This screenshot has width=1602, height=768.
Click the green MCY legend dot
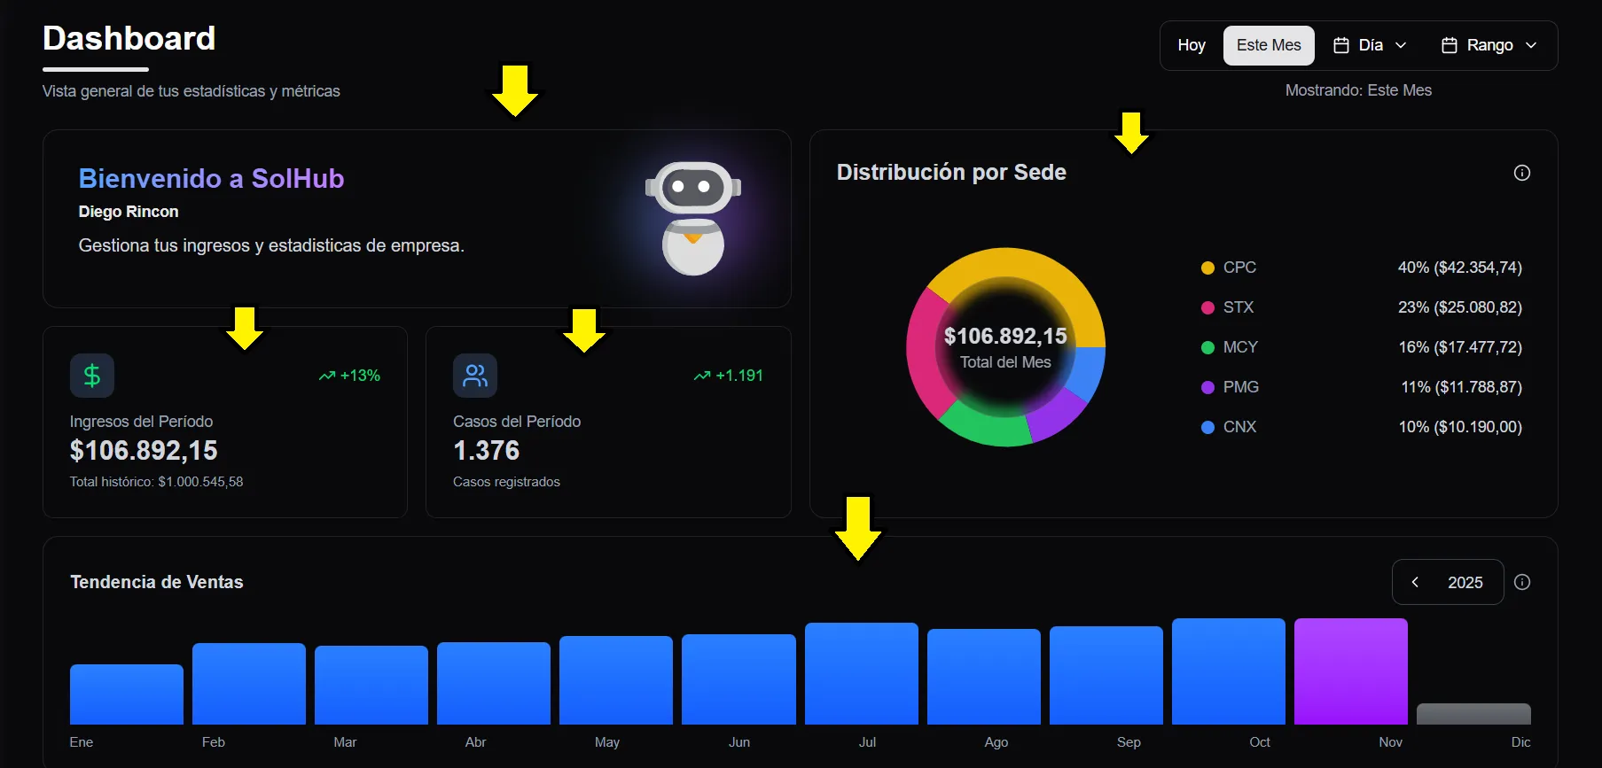(1207, 347)
